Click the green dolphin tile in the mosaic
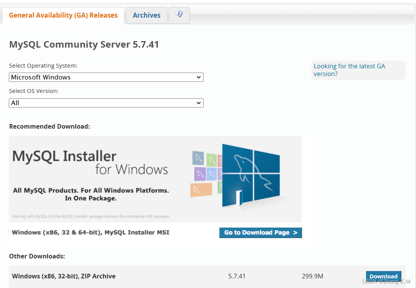The height and width of the screenshot is (288, 416). tap(211, 159)
